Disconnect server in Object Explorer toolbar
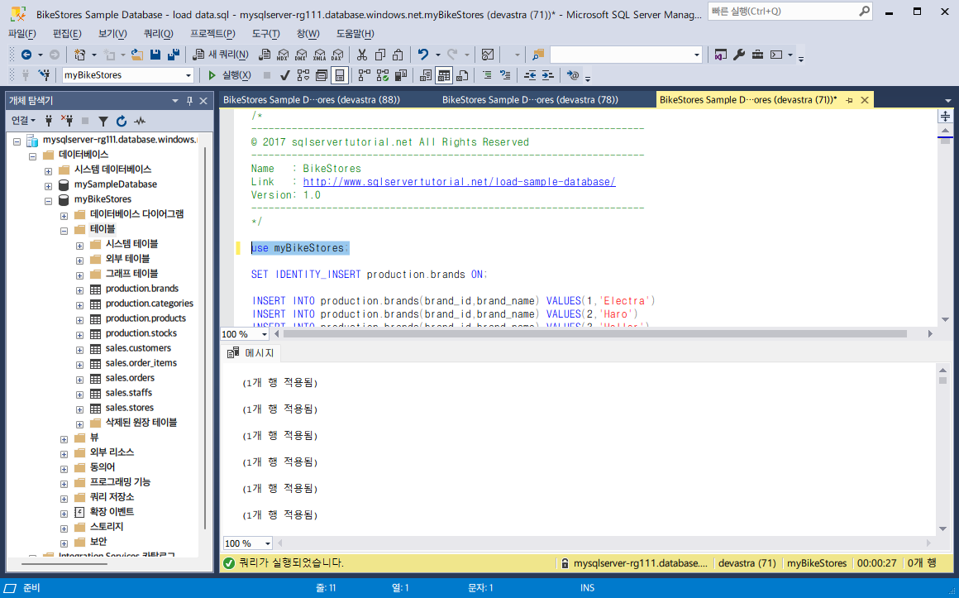This screenshot has height=598, width=959. tap(67, 121)
